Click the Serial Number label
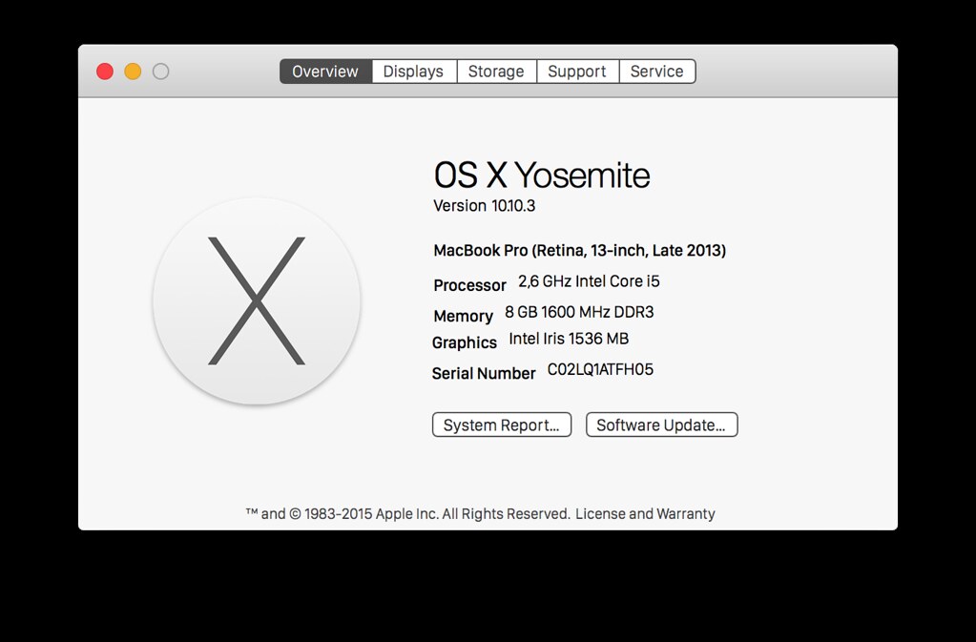976x642 pixels. [484, 373]
